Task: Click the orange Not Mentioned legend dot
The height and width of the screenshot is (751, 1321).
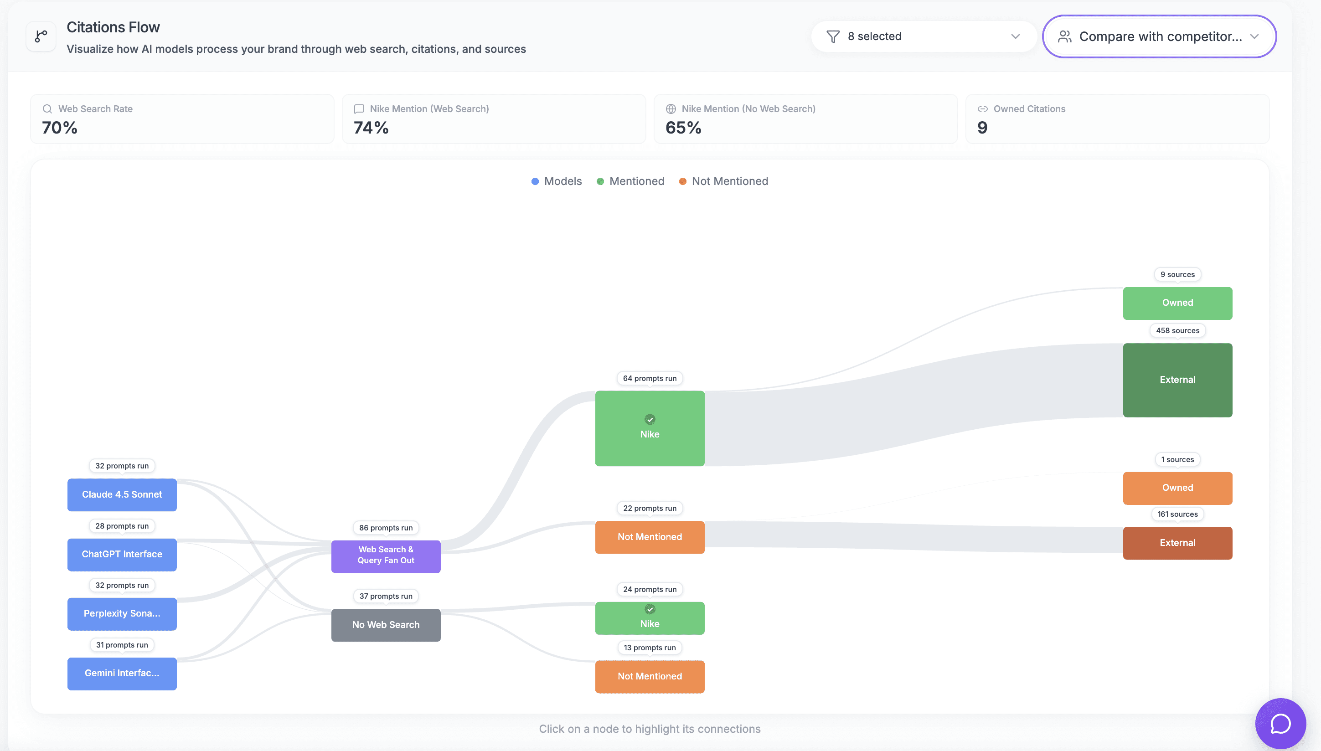Action: point(682,181)
